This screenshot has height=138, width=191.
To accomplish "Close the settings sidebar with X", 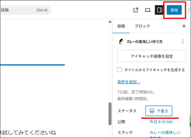I will click(x=184, y=26).
